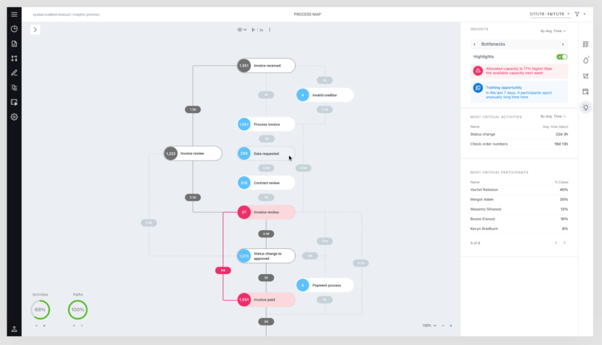Play the process map animation
This screenshot has height=345, width=602.
(253, 30)
